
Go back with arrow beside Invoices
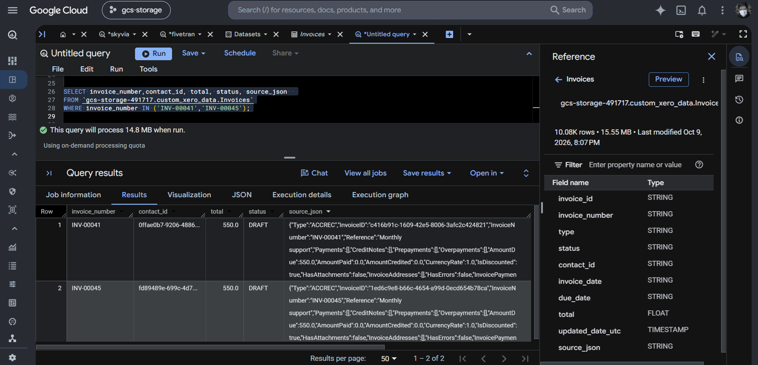pos(558,79)
